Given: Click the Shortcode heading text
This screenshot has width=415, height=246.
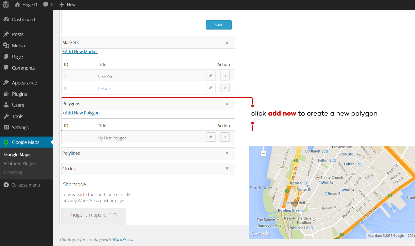Looking at the screenshot, I should pos(74,184).
